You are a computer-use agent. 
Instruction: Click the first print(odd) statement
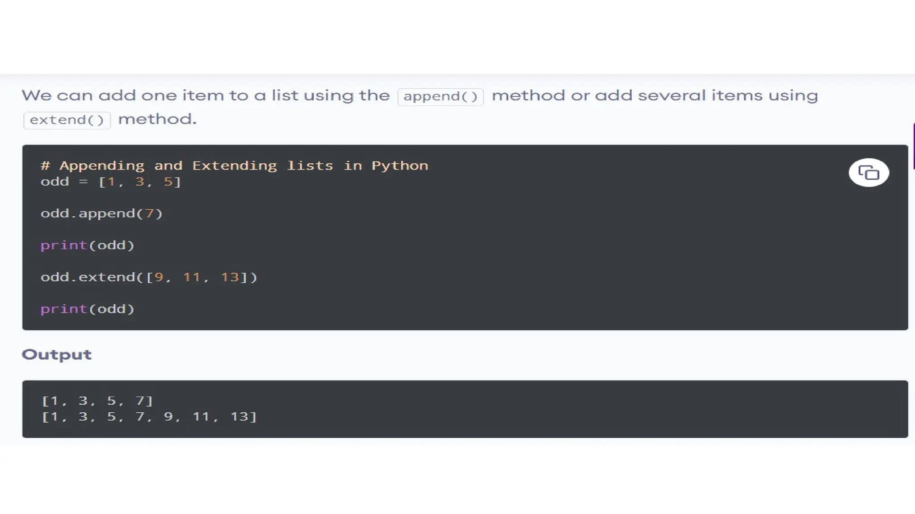pyautogui.click(x=87, y=245)
